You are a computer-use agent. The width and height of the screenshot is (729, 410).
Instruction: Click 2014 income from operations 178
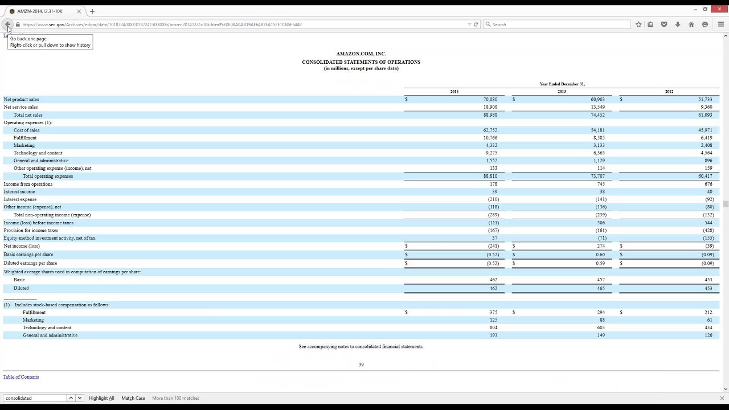pos(493,184)
